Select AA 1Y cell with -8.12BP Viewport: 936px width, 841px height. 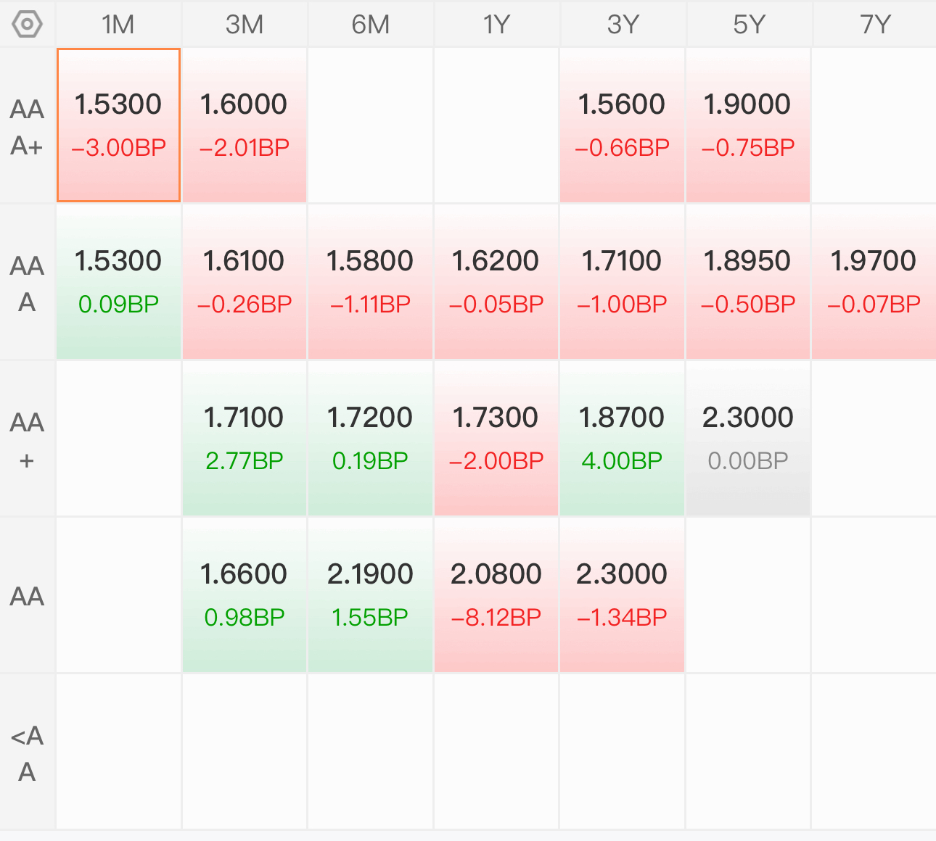[496, 595]
